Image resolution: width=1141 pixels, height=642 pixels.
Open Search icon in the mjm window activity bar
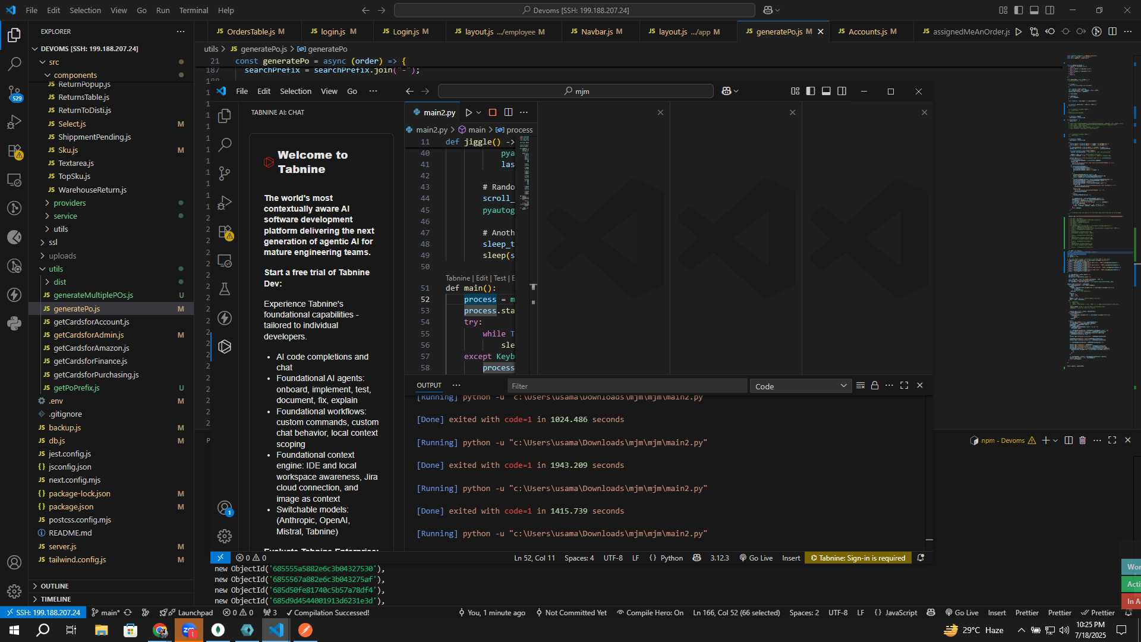(225, 144)
